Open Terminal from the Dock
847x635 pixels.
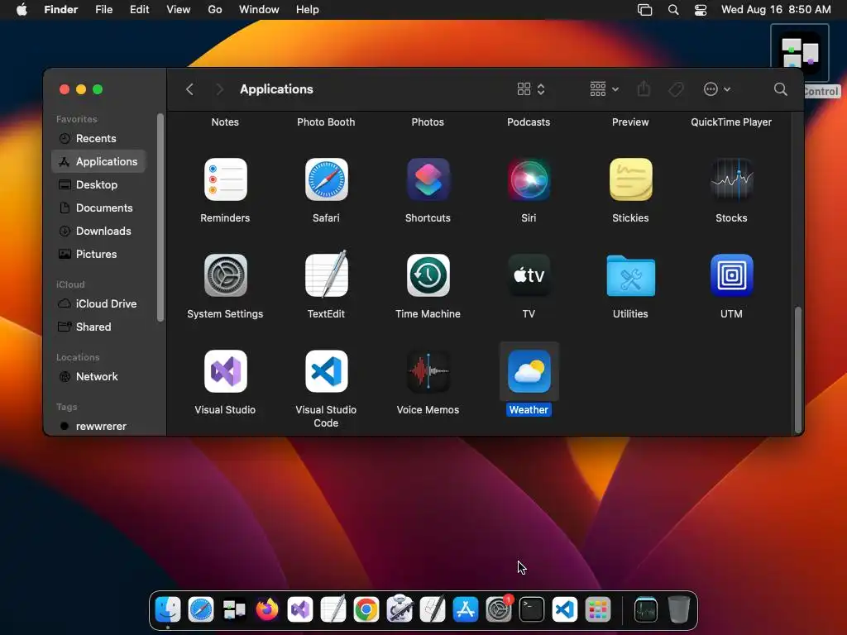[532, 609]
